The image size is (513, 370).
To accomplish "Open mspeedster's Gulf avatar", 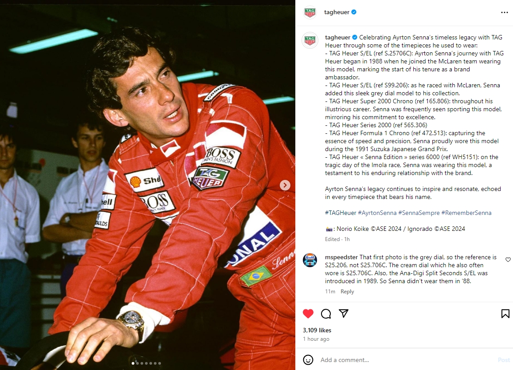I will click(x=309, y=260).
